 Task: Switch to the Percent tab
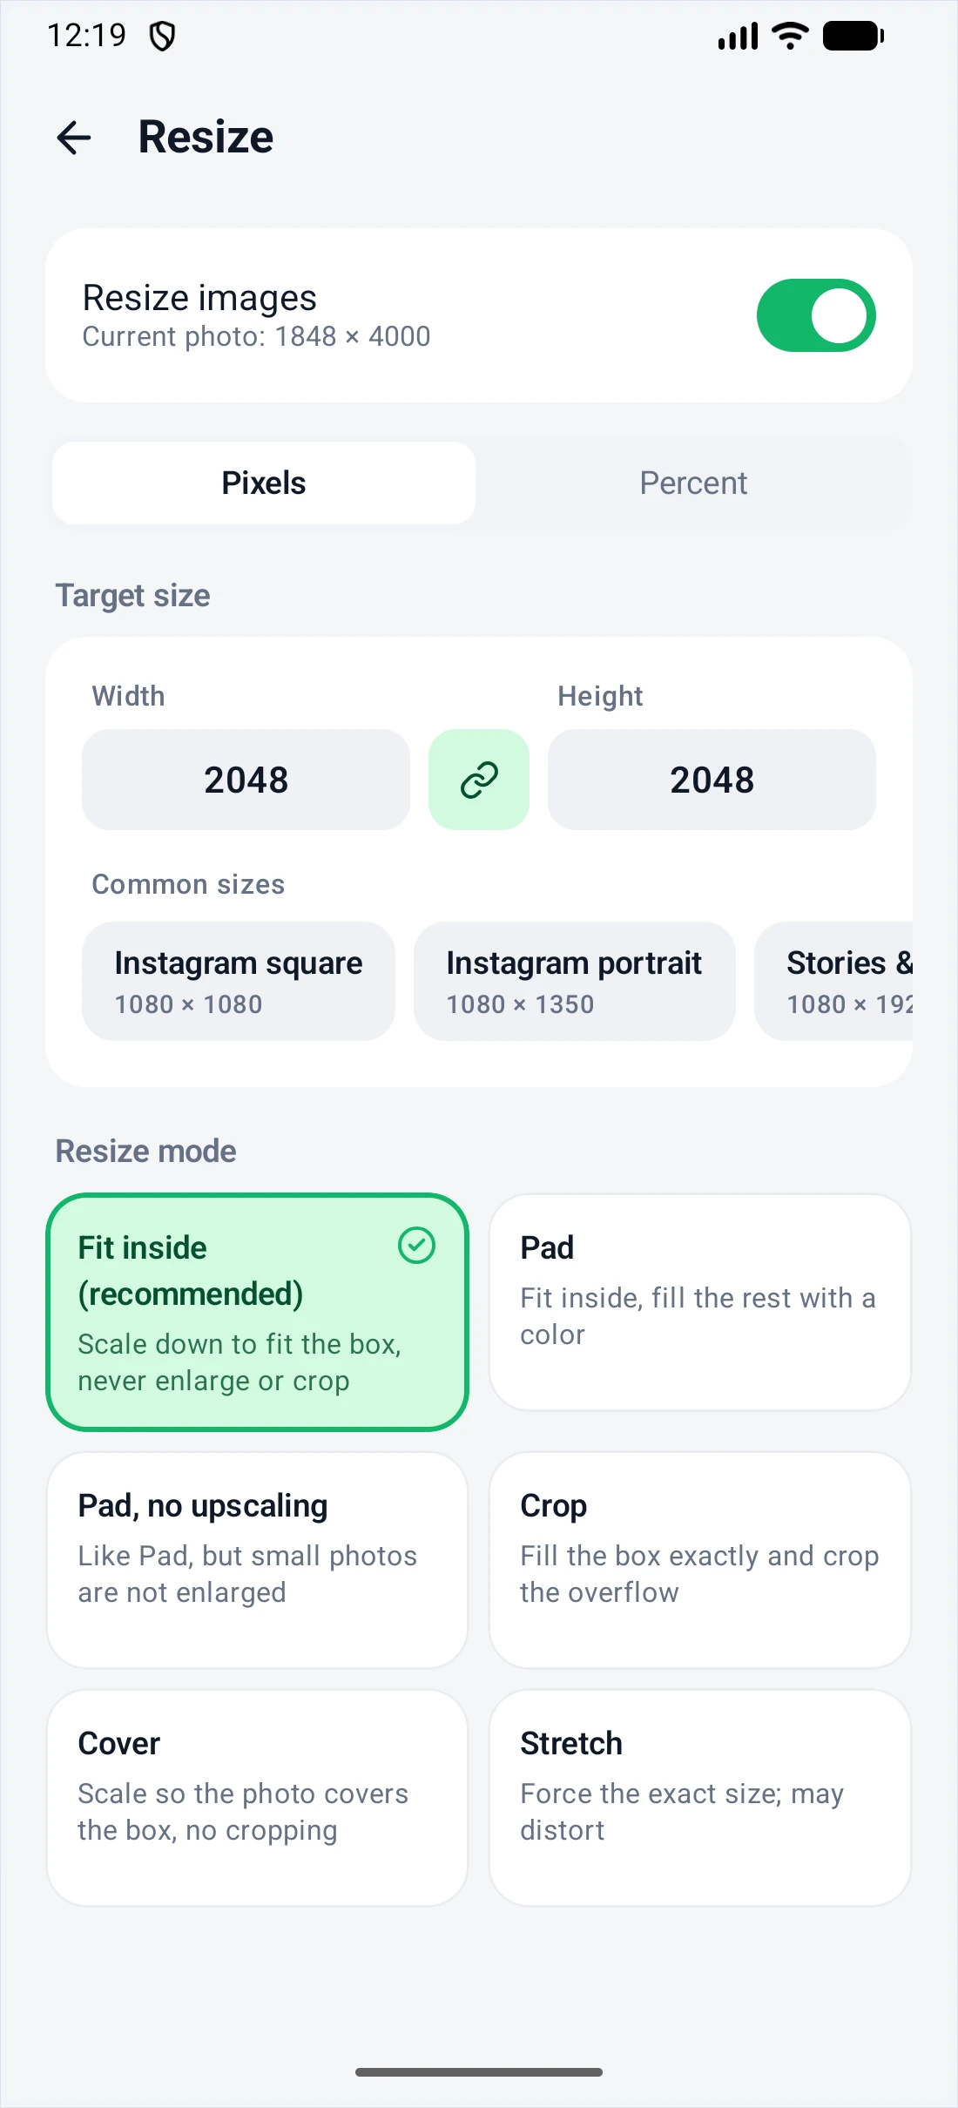click(x=693, y=483)
